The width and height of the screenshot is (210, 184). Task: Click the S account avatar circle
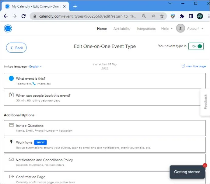point(180,28)
